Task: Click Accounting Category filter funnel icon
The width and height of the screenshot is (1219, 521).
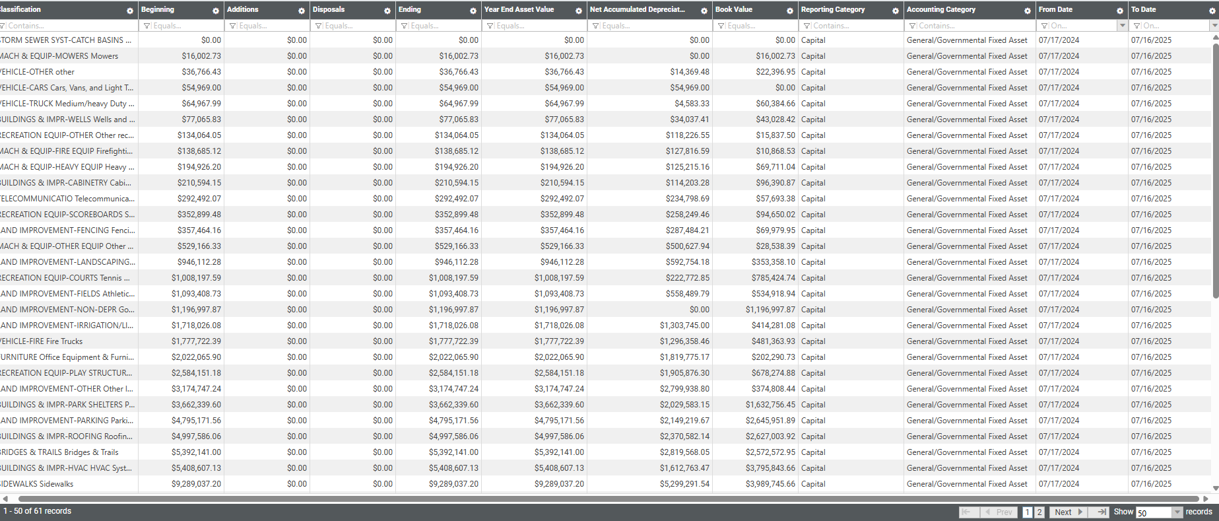Action: coord(912,26)
